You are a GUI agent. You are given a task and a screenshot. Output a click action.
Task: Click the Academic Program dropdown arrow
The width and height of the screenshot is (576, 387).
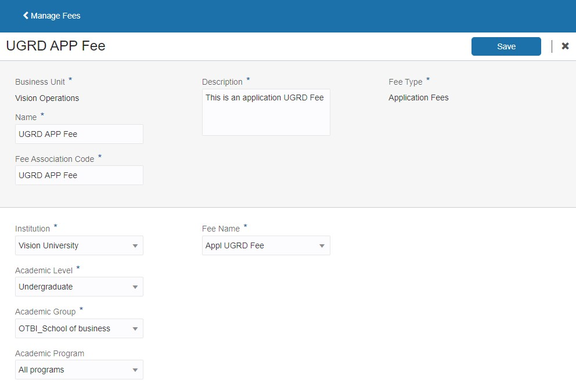click(135, 370)
